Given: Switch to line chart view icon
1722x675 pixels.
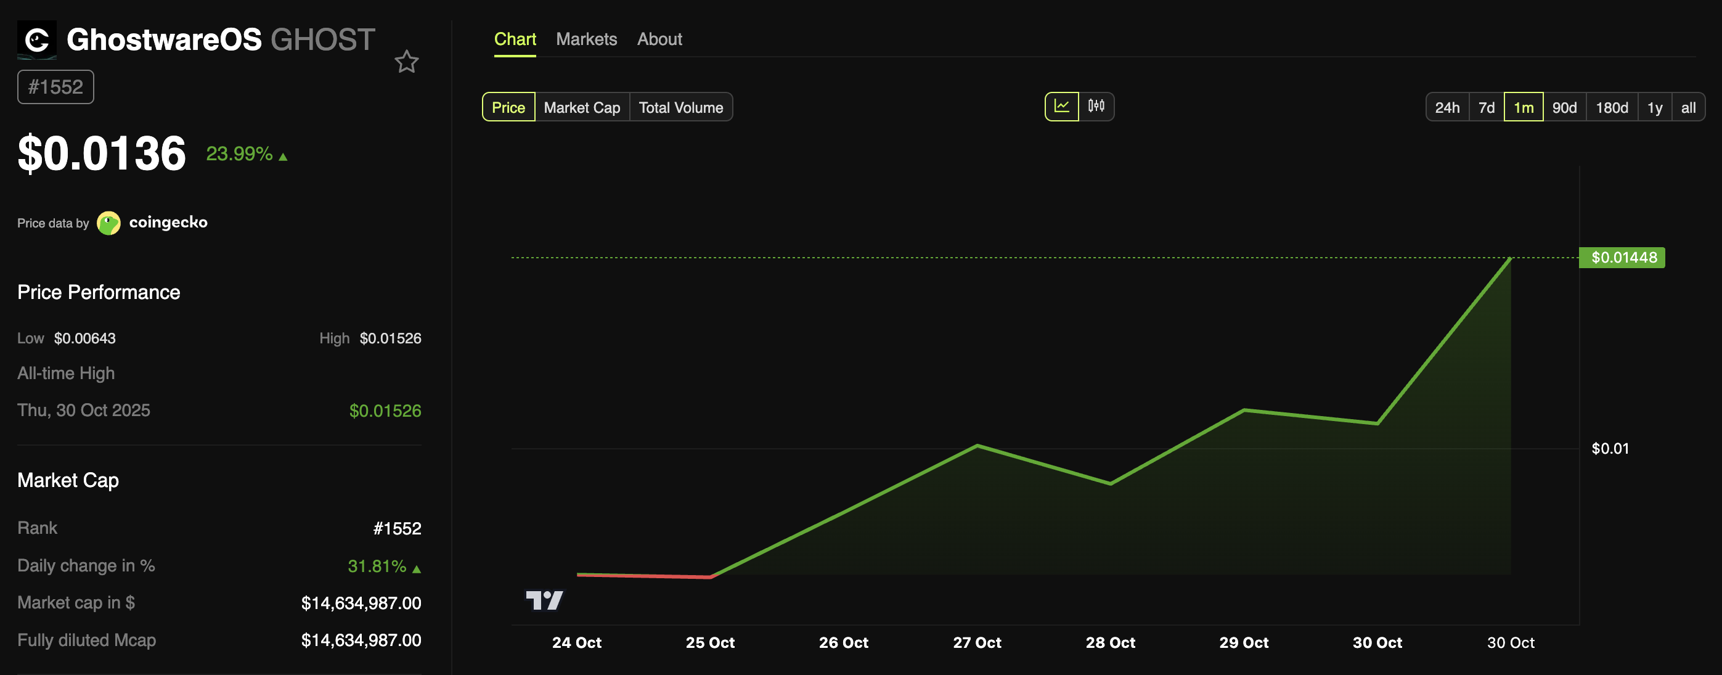Looking at the screenshot, I should 1061,106.
